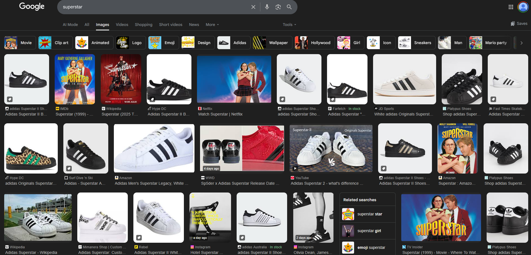Apply the Design filter chip

click(x=198, y=43)
